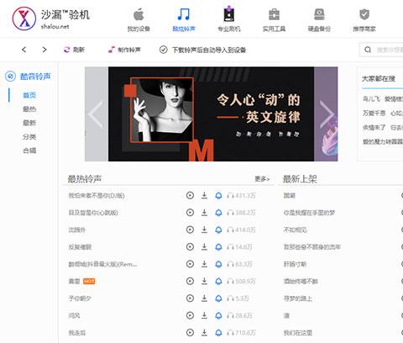
Task: Search the 万爱千恩 hot keyword
Action: pos(374,113)
